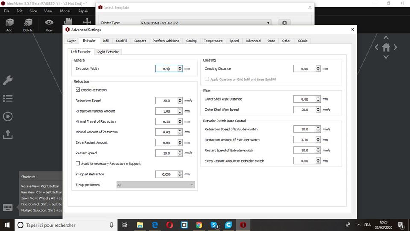Viewport: 410px width, 231px height.
Task: Click the Extra Restart Amount field
Action: (167, 143)
